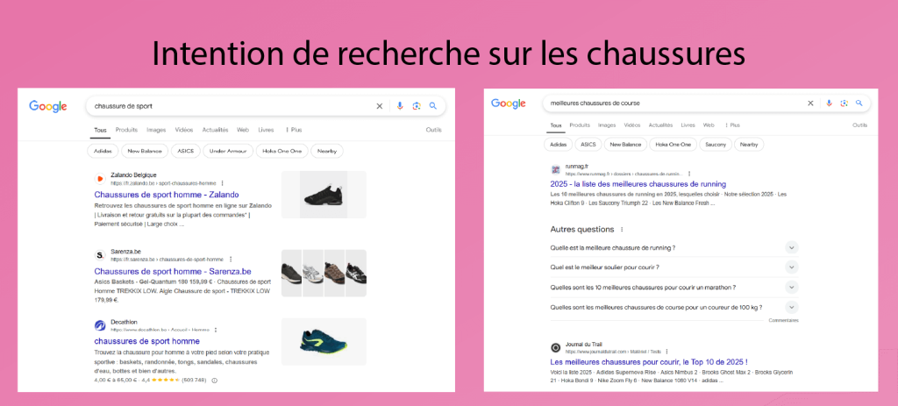Select the 'Produits' tab in left window
898x406 pixels.
point(126,130)
